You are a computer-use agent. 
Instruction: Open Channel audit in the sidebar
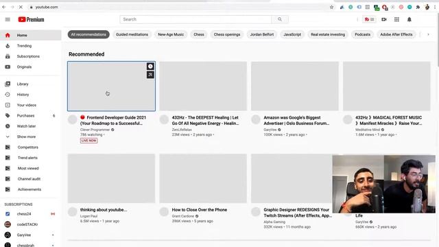(x=30, y=179)
